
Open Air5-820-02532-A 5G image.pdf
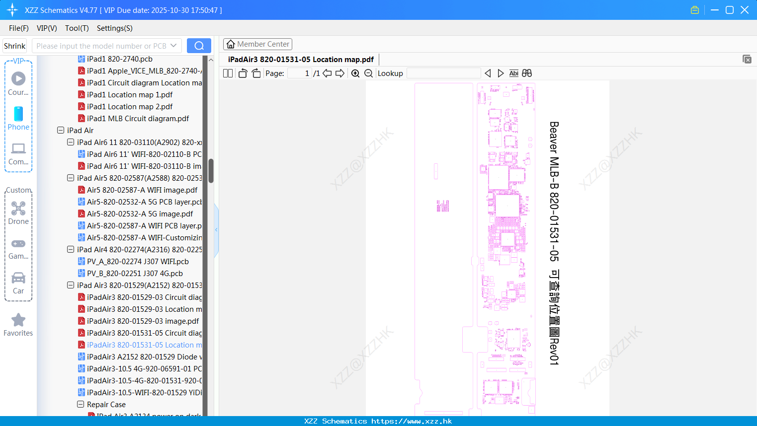[140, 214]
